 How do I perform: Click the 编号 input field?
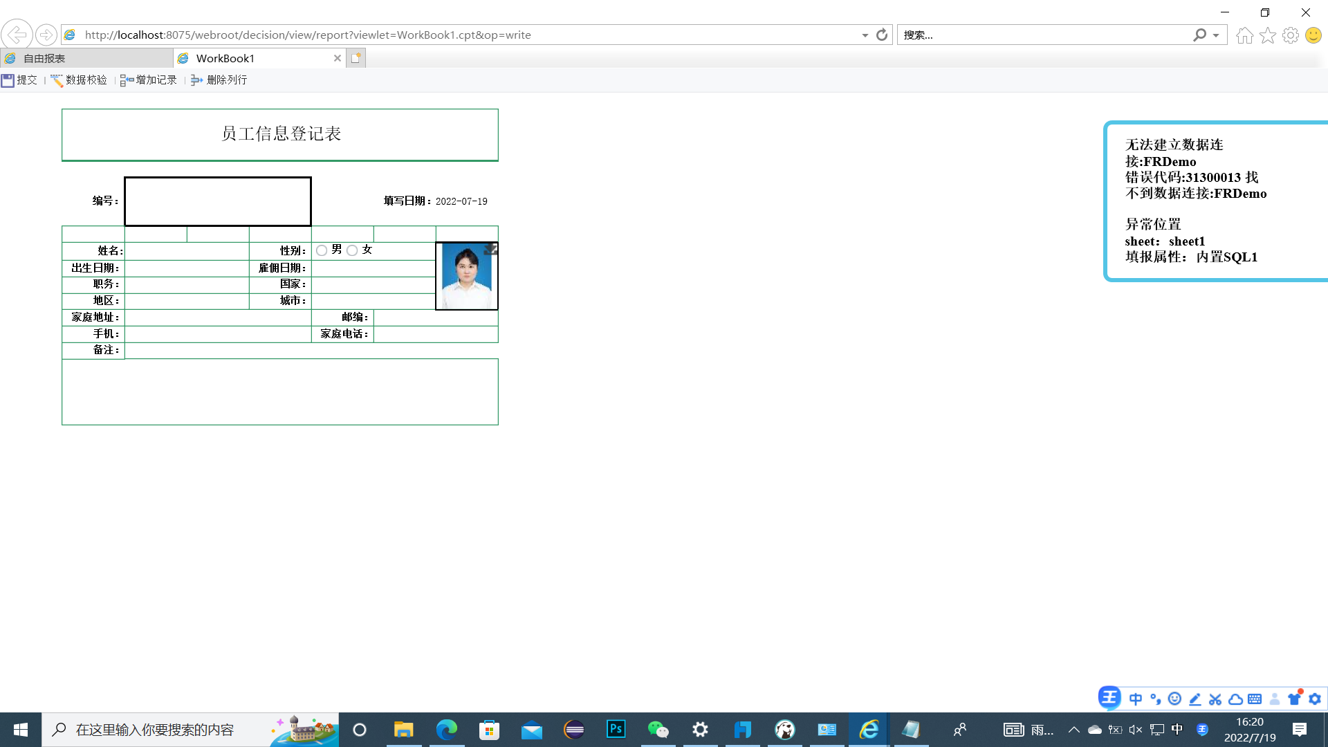coord(218,201)
